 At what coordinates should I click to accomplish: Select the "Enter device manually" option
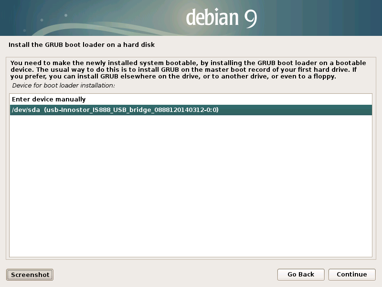[x=191, y=99]
